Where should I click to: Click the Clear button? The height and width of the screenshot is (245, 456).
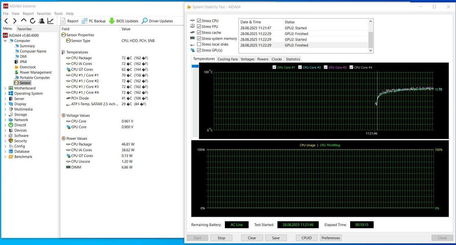tap(252, 238)
